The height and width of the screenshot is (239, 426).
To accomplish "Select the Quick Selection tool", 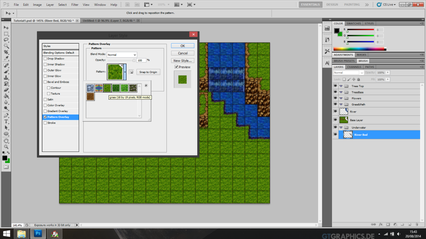I will 6,46.
